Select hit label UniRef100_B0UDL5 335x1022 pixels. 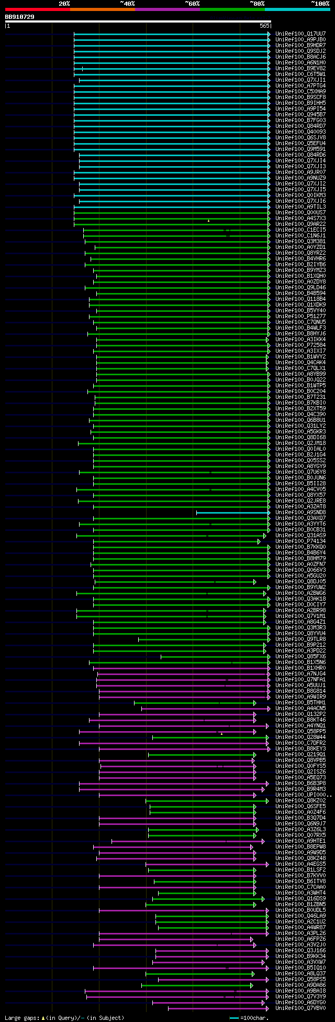pyautogui.click(x=300, y=910)
